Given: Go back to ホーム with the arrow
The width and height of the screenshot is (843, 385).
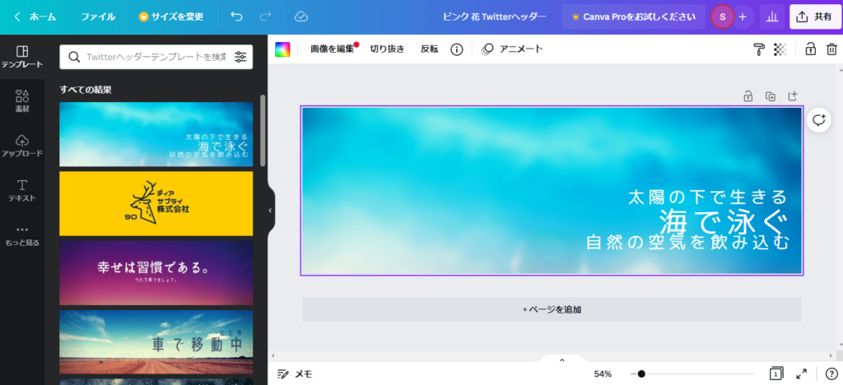Looking at the screenshot, I should [35, 16].
